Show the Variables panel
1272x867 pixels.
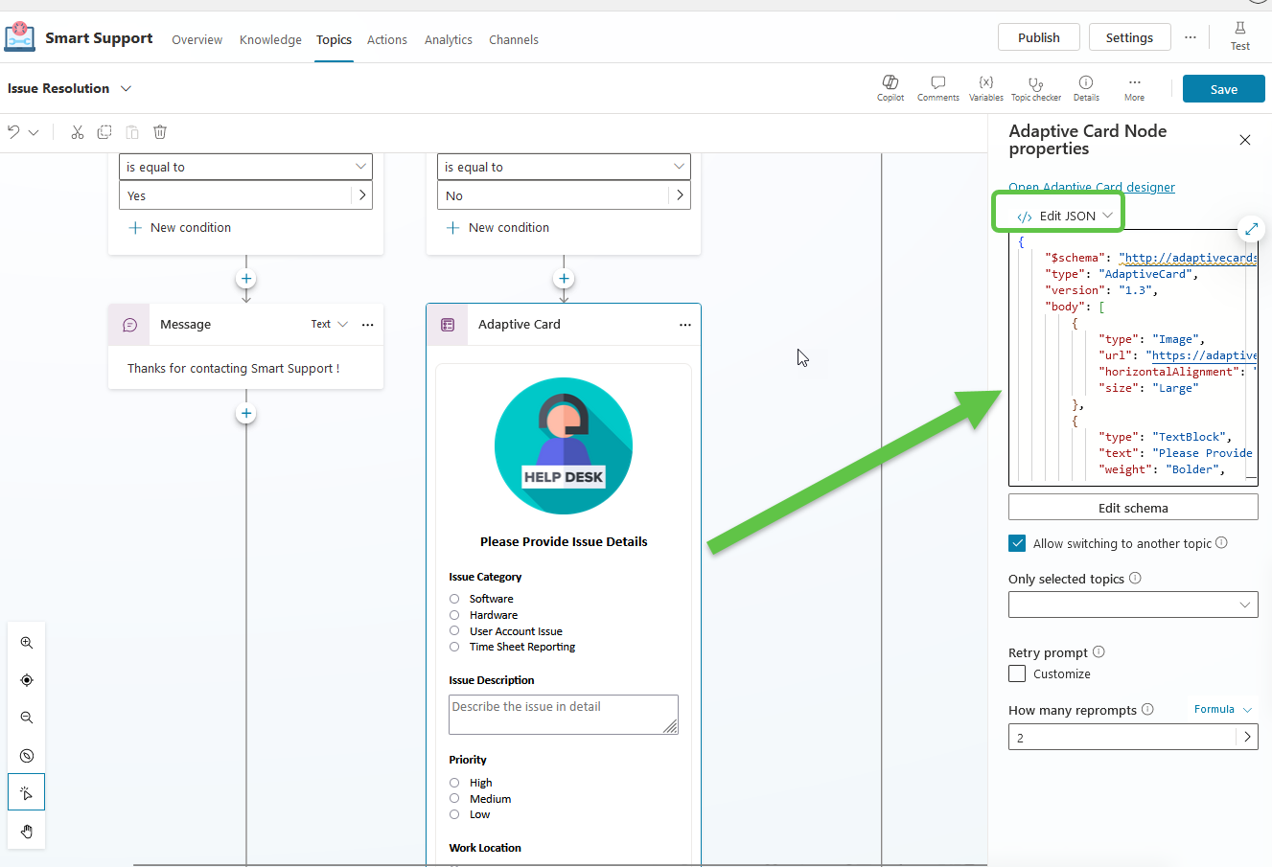point(985,87)
